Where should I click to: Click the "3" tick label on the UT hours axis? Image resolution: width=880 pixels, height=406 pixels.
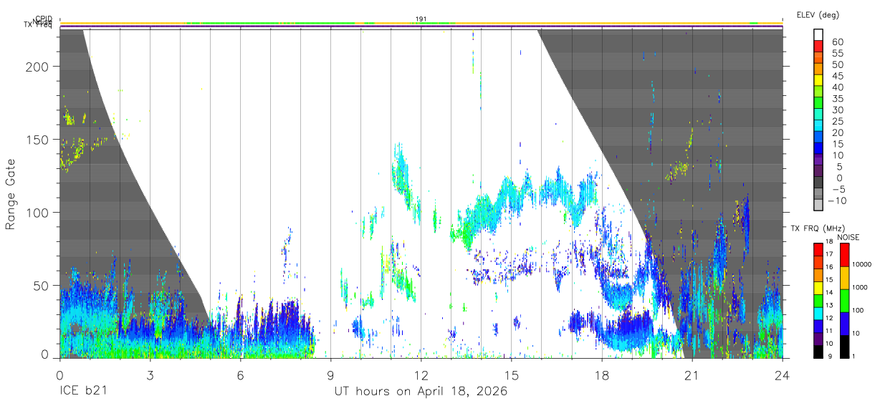coord(150,374)
